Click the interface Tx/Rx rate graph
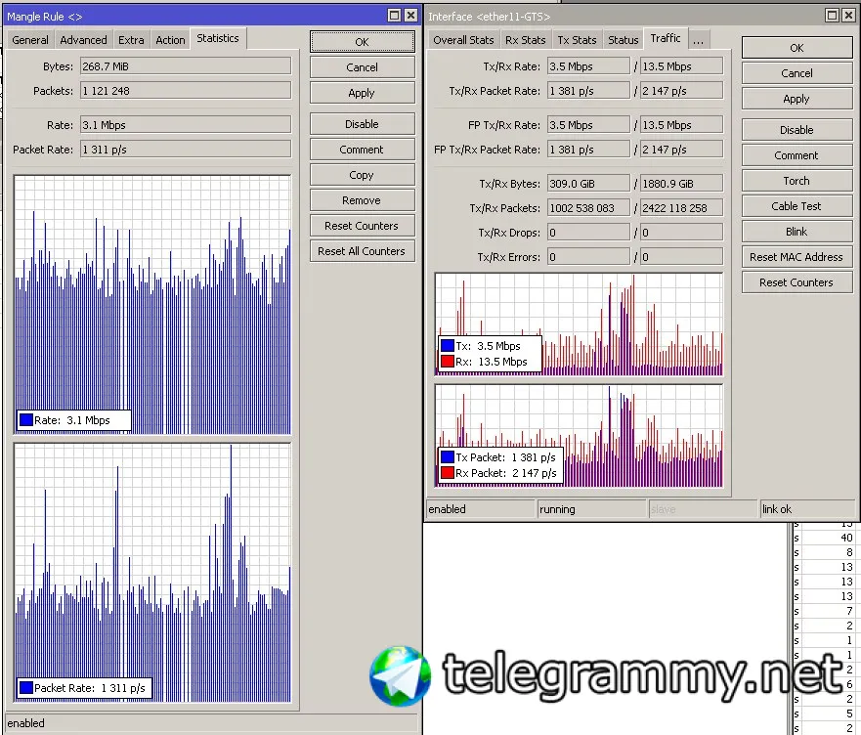 click(579, 324)
